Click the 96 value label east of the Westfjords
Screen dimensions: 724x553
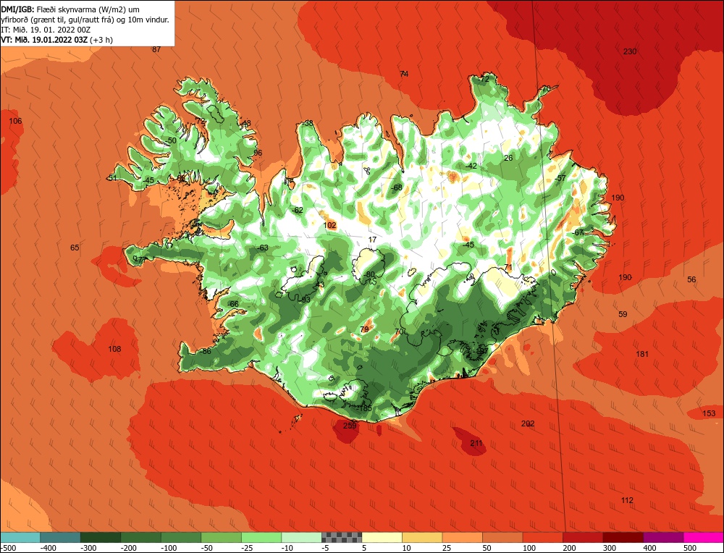click(258, 153)
